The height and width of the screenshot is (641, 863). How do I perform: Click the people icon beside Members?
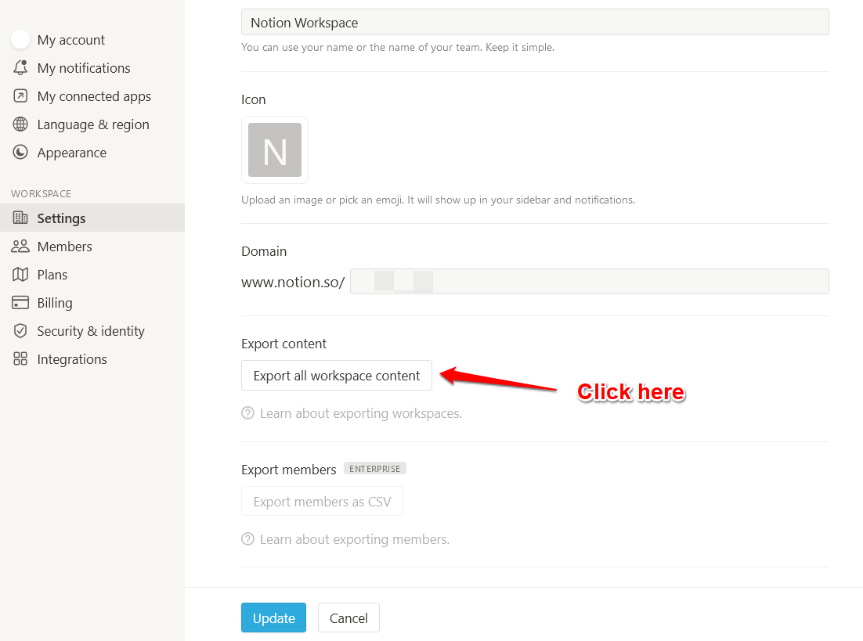coord(20,246)
